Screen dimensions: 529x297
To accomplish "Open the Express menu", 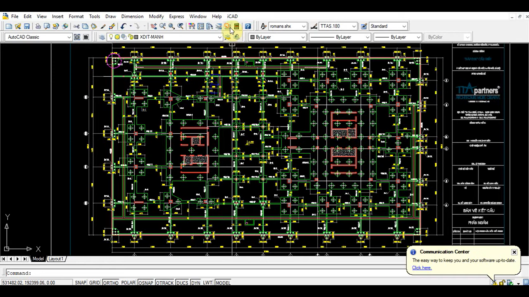I will [x=176, y=16].
